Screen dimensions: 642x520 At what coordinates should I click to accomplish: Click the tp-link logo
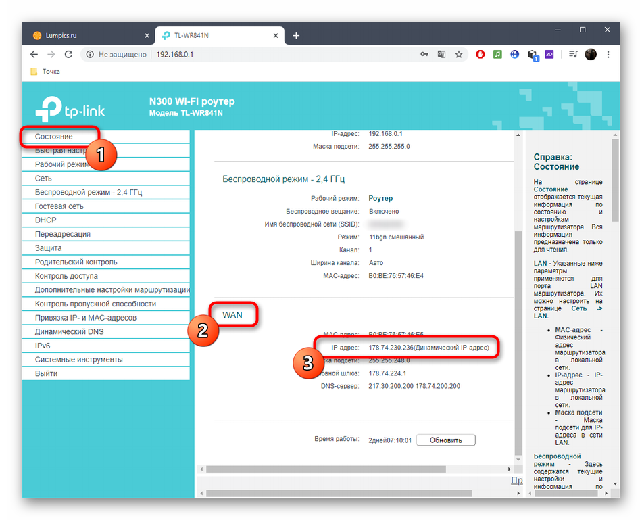pos(70,109)
